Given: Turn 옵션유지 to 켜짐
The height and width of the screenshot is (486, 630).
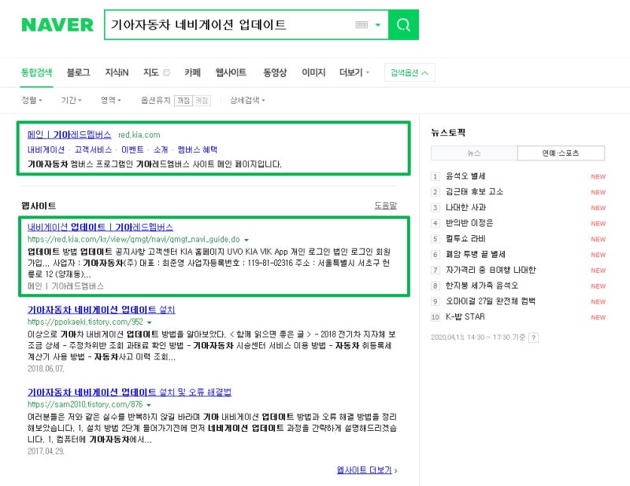Looking at the screenshot, I should (x=202, y=101).
